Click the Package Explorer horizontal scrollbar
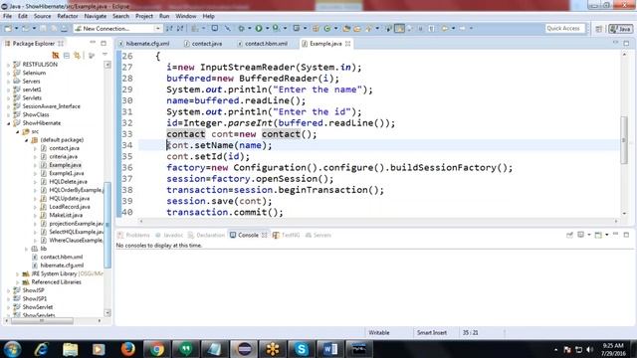Screen dimensions: 637x358 tap(42, 320)
